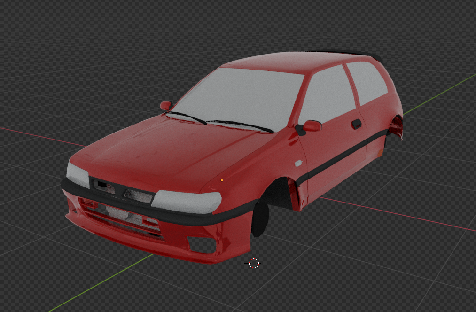Select the door handle on the car door
The width and height of the screenshot is (476, 312).
tap(356, 124)
